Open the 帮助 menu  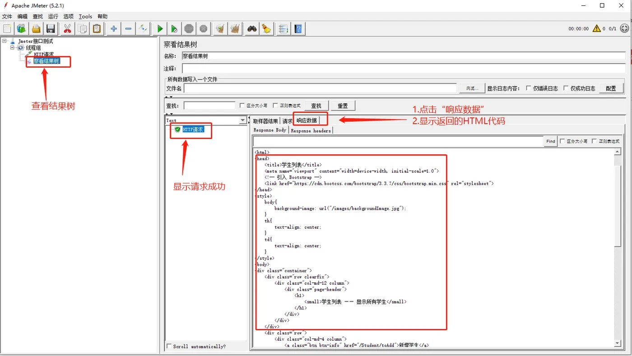[102, 16]
